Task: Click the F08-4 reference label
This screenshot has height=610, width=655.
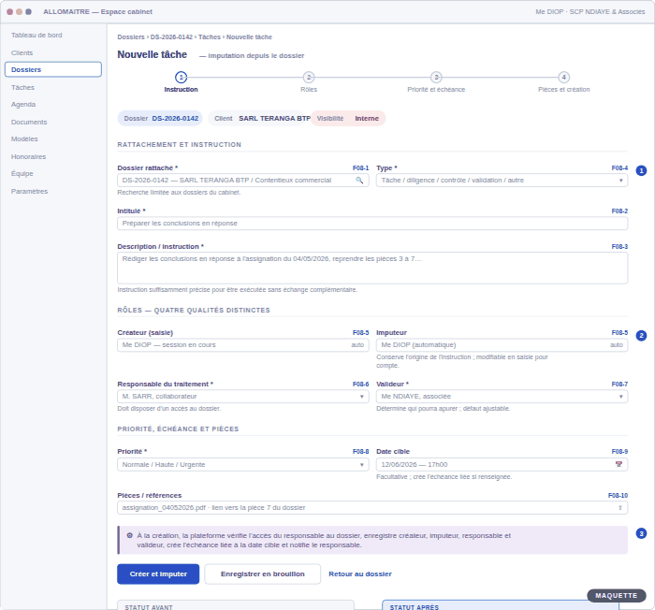Action: [619, 168]
